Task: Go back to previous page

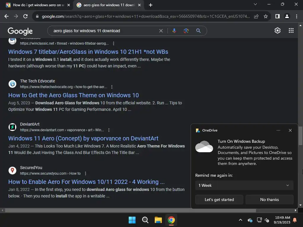Action: [x=7, y=17]
